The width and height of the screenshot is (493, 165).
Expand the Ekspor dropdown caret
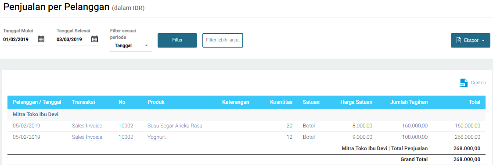[x=483, y=41]
